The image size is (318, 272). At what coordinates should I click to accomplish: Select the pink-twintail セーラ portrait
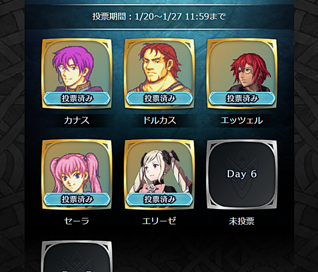[77, 174]
